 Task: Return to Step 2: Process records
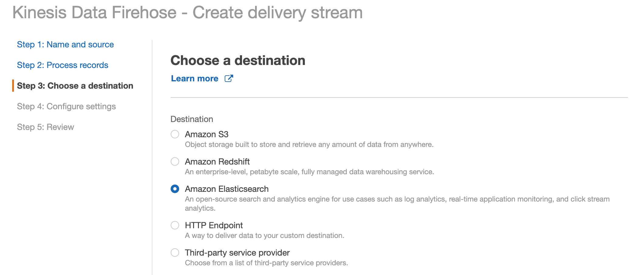63,65
